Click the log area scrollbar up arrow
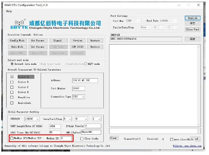The image size is (209, 155). click(199, 47)
